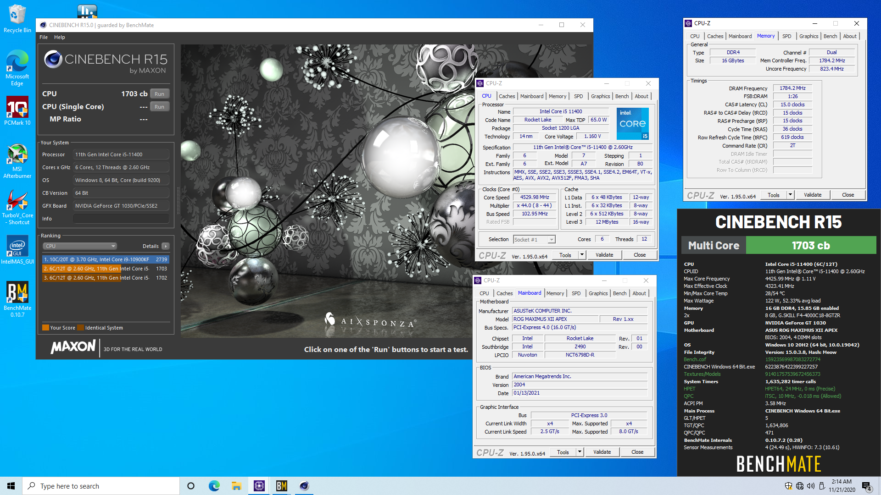Switch to Caches tab in CPU-Z CPU window
This screenshot has height=495, width=881.
pos(507,96)
